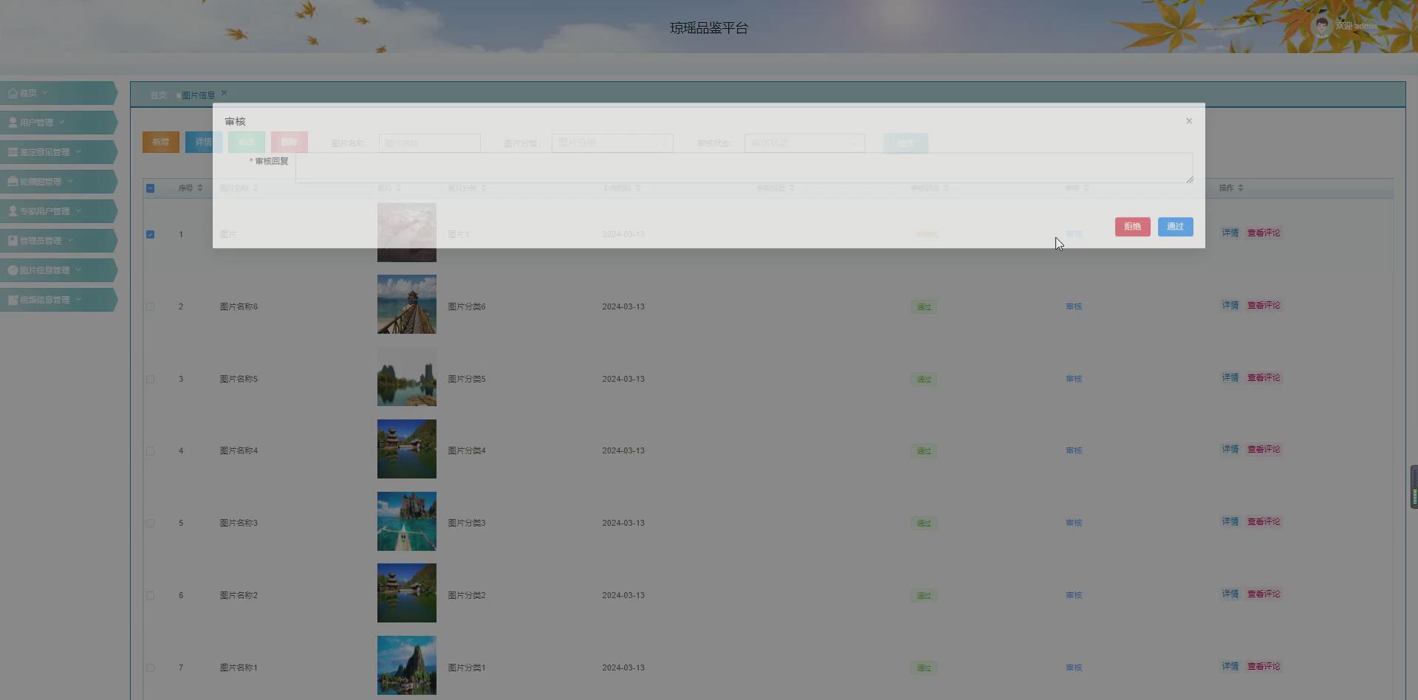This screenshot has width=1418, height=700.
Task: Open 详情 link for 图片名称3 row
Action: [x=1230, y=521]
